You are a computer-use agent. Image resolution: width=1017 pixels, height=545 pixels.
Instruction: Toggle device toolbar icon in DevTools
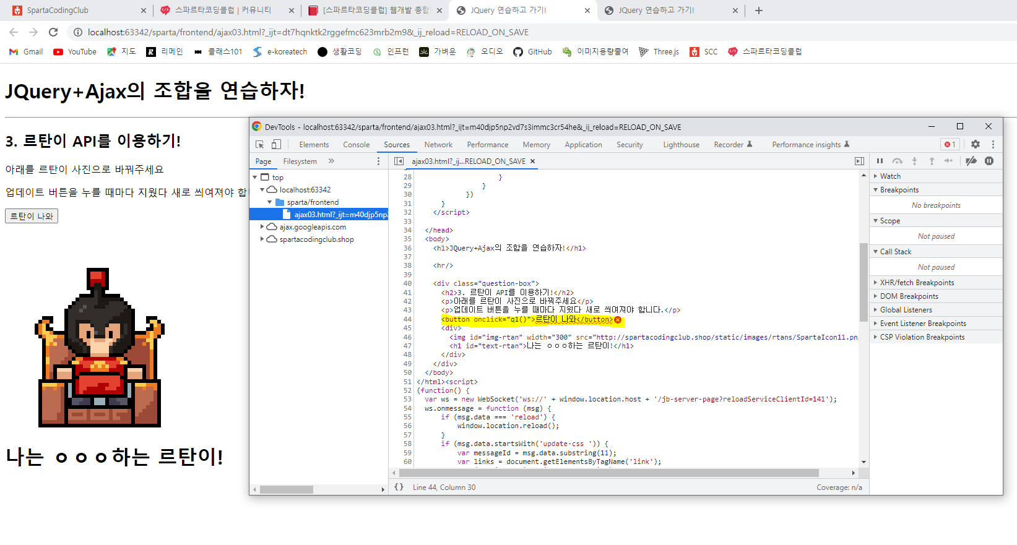point(276,144)
